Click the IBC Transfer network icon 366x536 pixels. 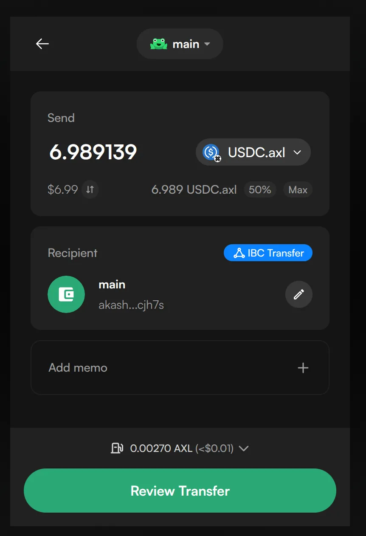[239, 253]
